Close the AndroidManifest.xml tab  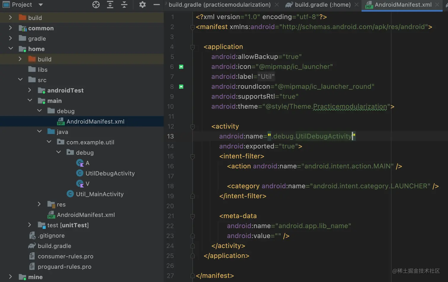[437, 5]
